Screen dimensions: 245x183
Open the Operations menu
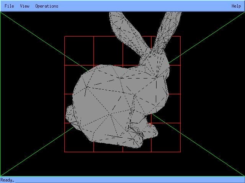click(x=47, y=6)
